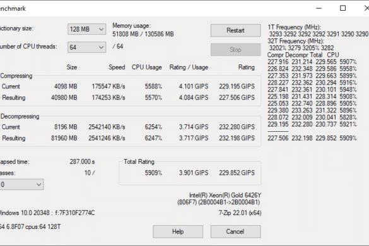
Task: Click decompressing current CPU usage 6254%
Action: tap(153, 127)
